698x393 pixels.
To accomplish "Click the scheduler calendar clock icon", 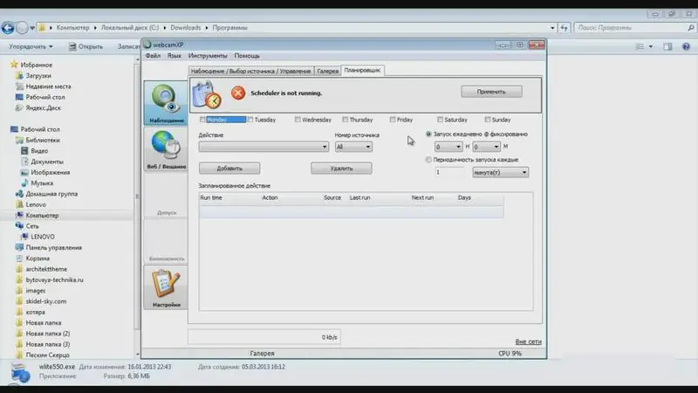I will (207, 94).
